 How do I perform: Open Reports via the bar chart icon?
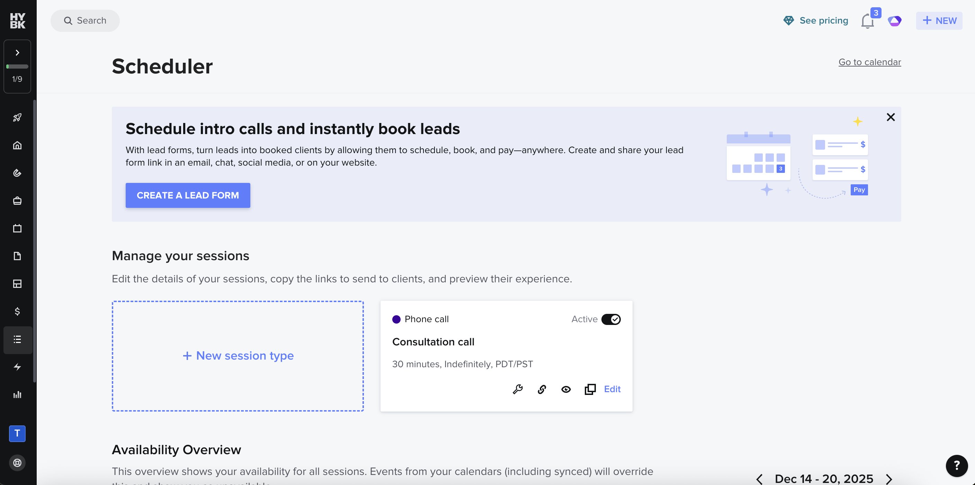(x=17, y=395)
